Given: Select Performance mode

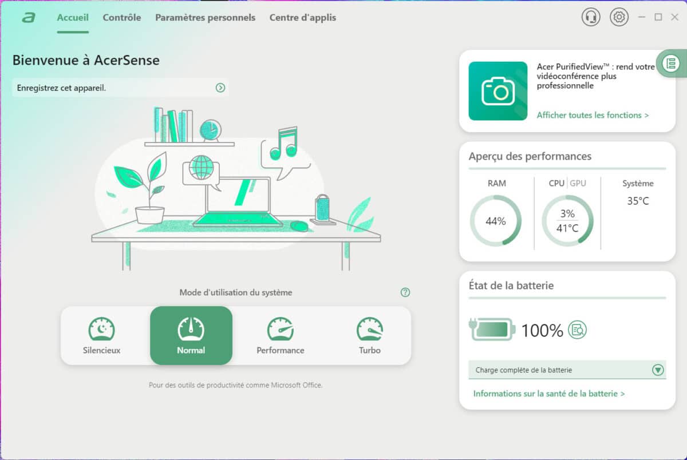Looking at the screenshot, I should point(281,336).
